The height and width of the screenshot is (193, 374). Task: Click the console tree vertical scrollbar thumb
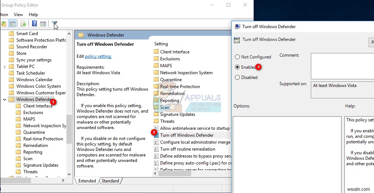(x=69, y=129)
